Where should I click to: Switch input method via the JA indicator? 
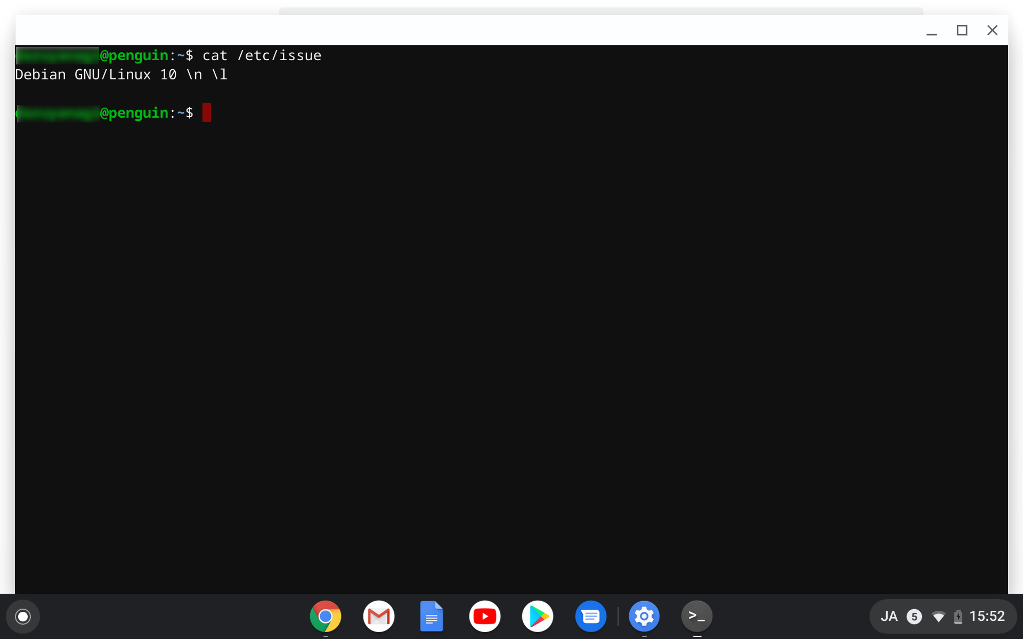[889, 616]
